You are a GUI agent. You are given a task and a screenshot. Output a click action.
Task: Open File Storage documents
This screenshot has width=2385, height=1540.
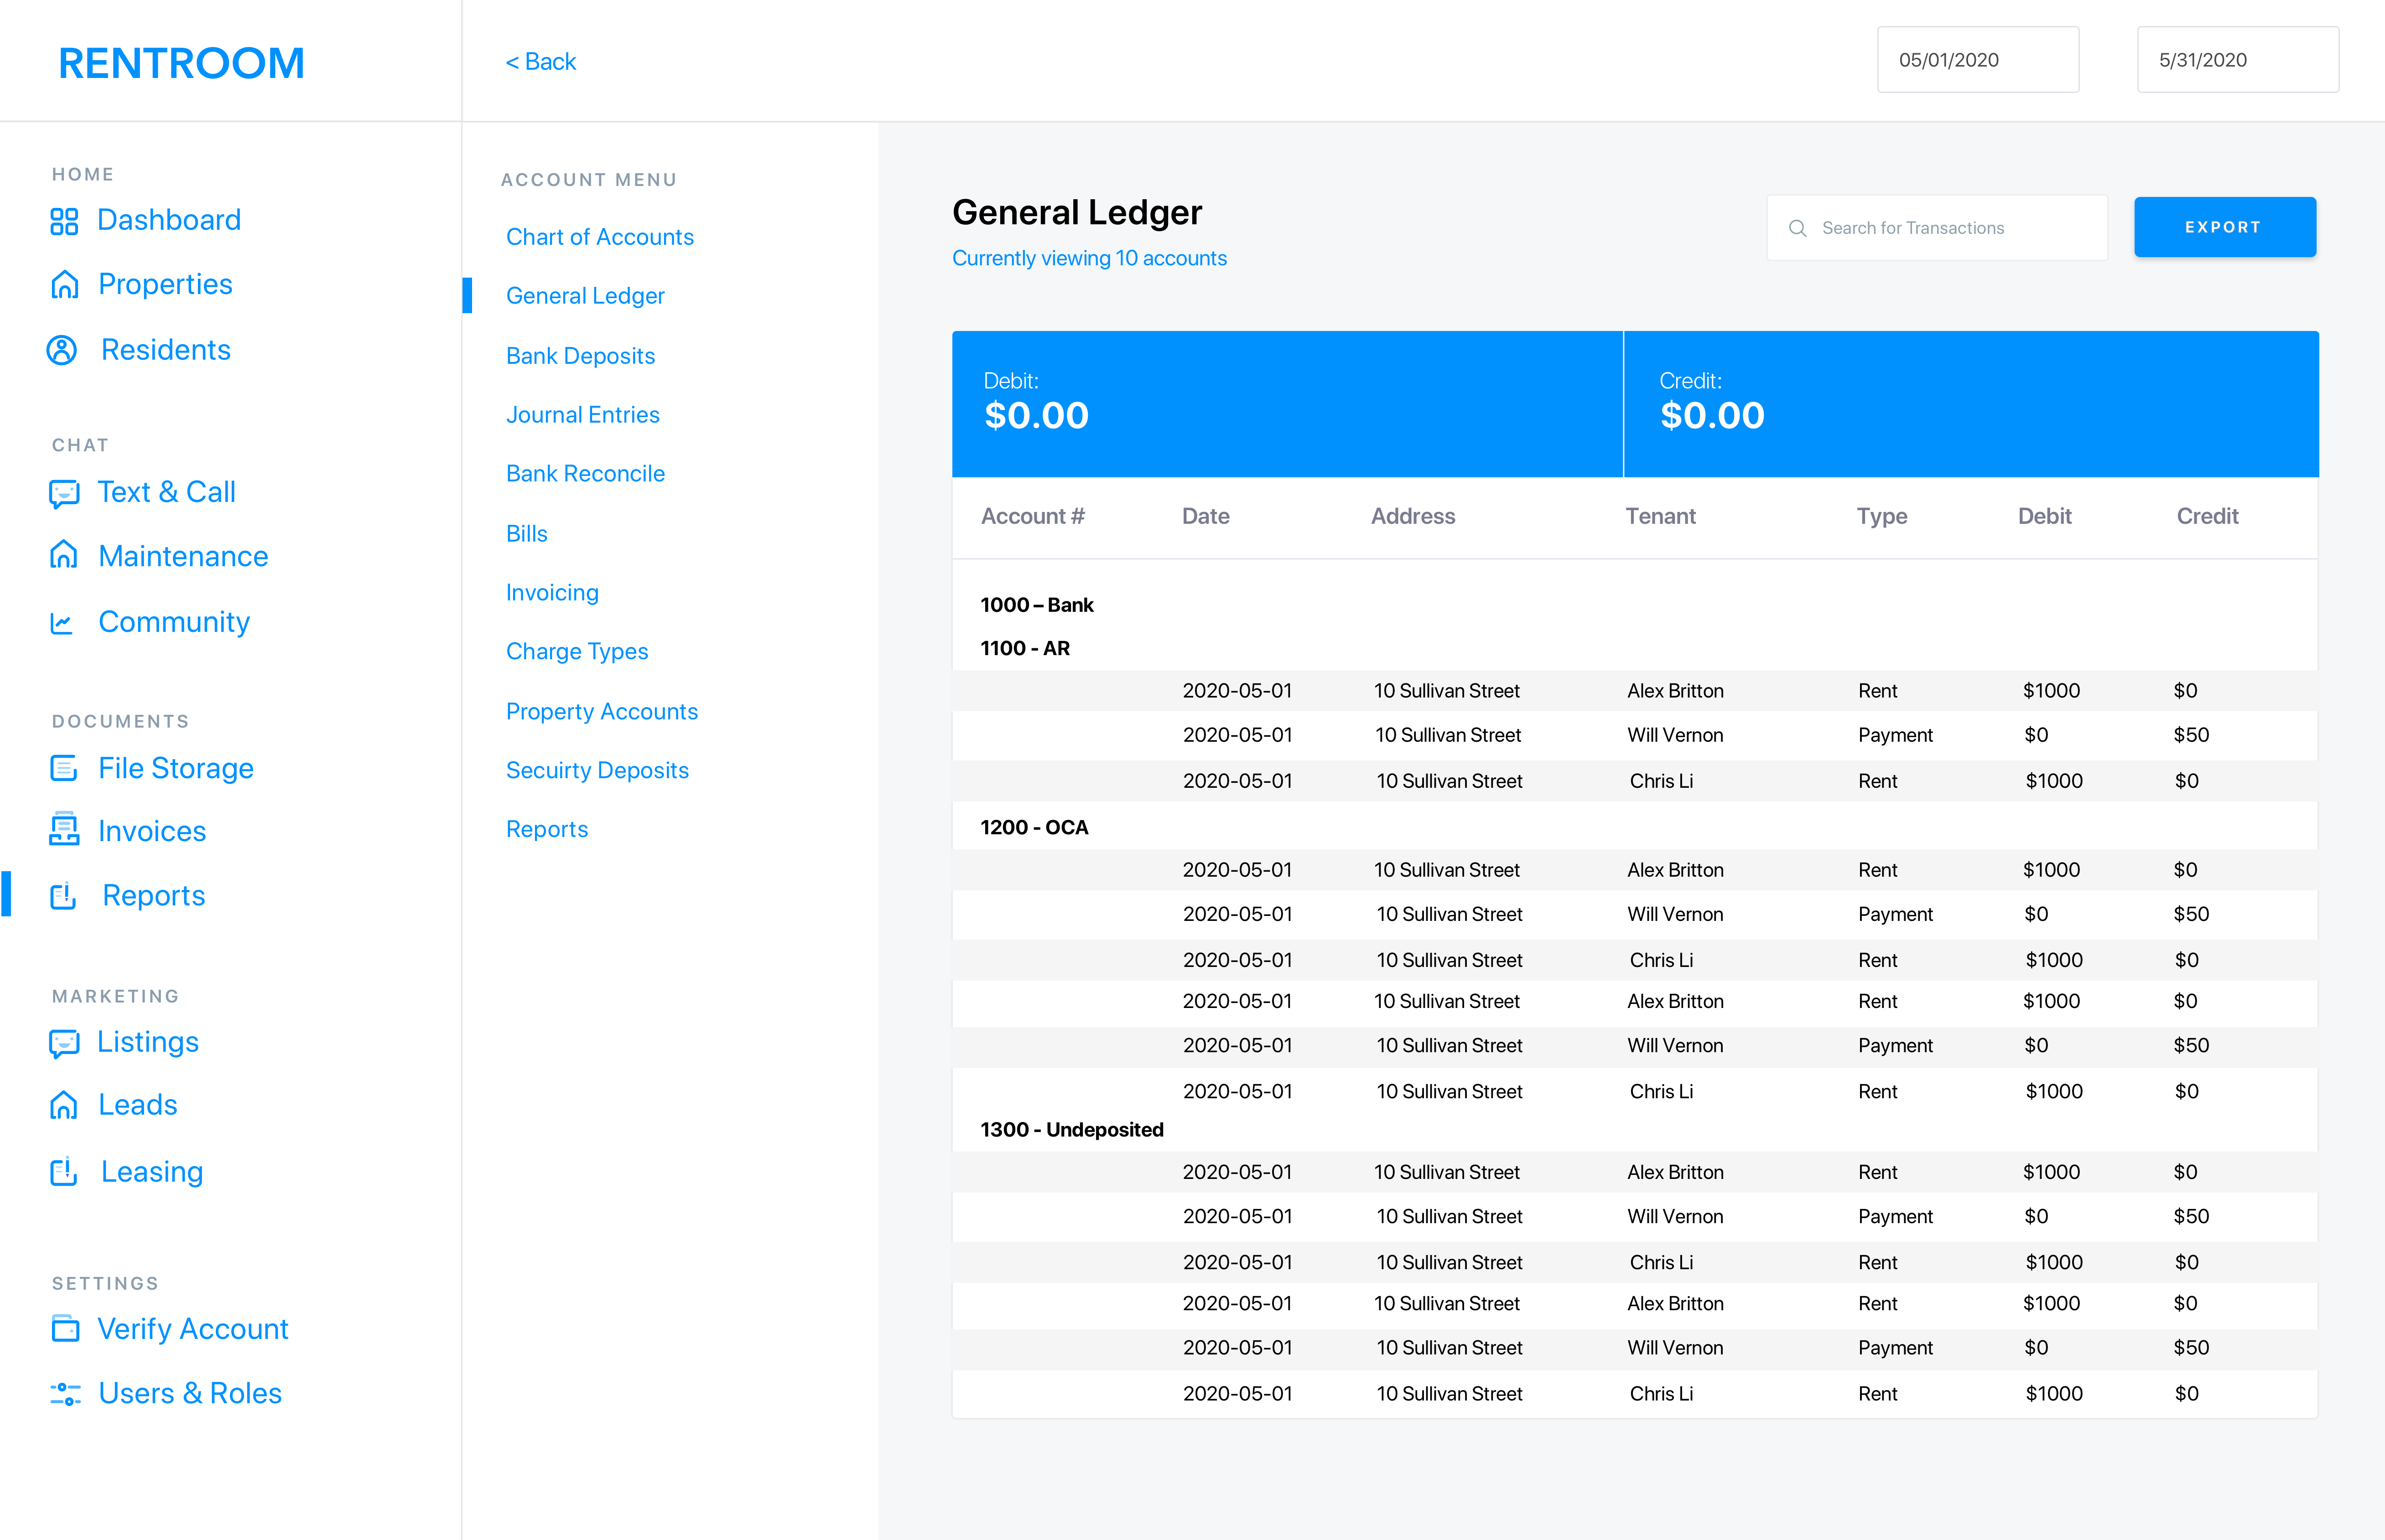click(175, 768)
